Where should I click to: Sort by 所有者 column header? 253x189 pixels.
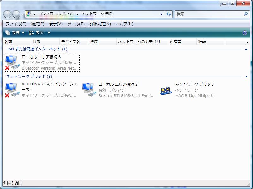[x=182, y=42]
